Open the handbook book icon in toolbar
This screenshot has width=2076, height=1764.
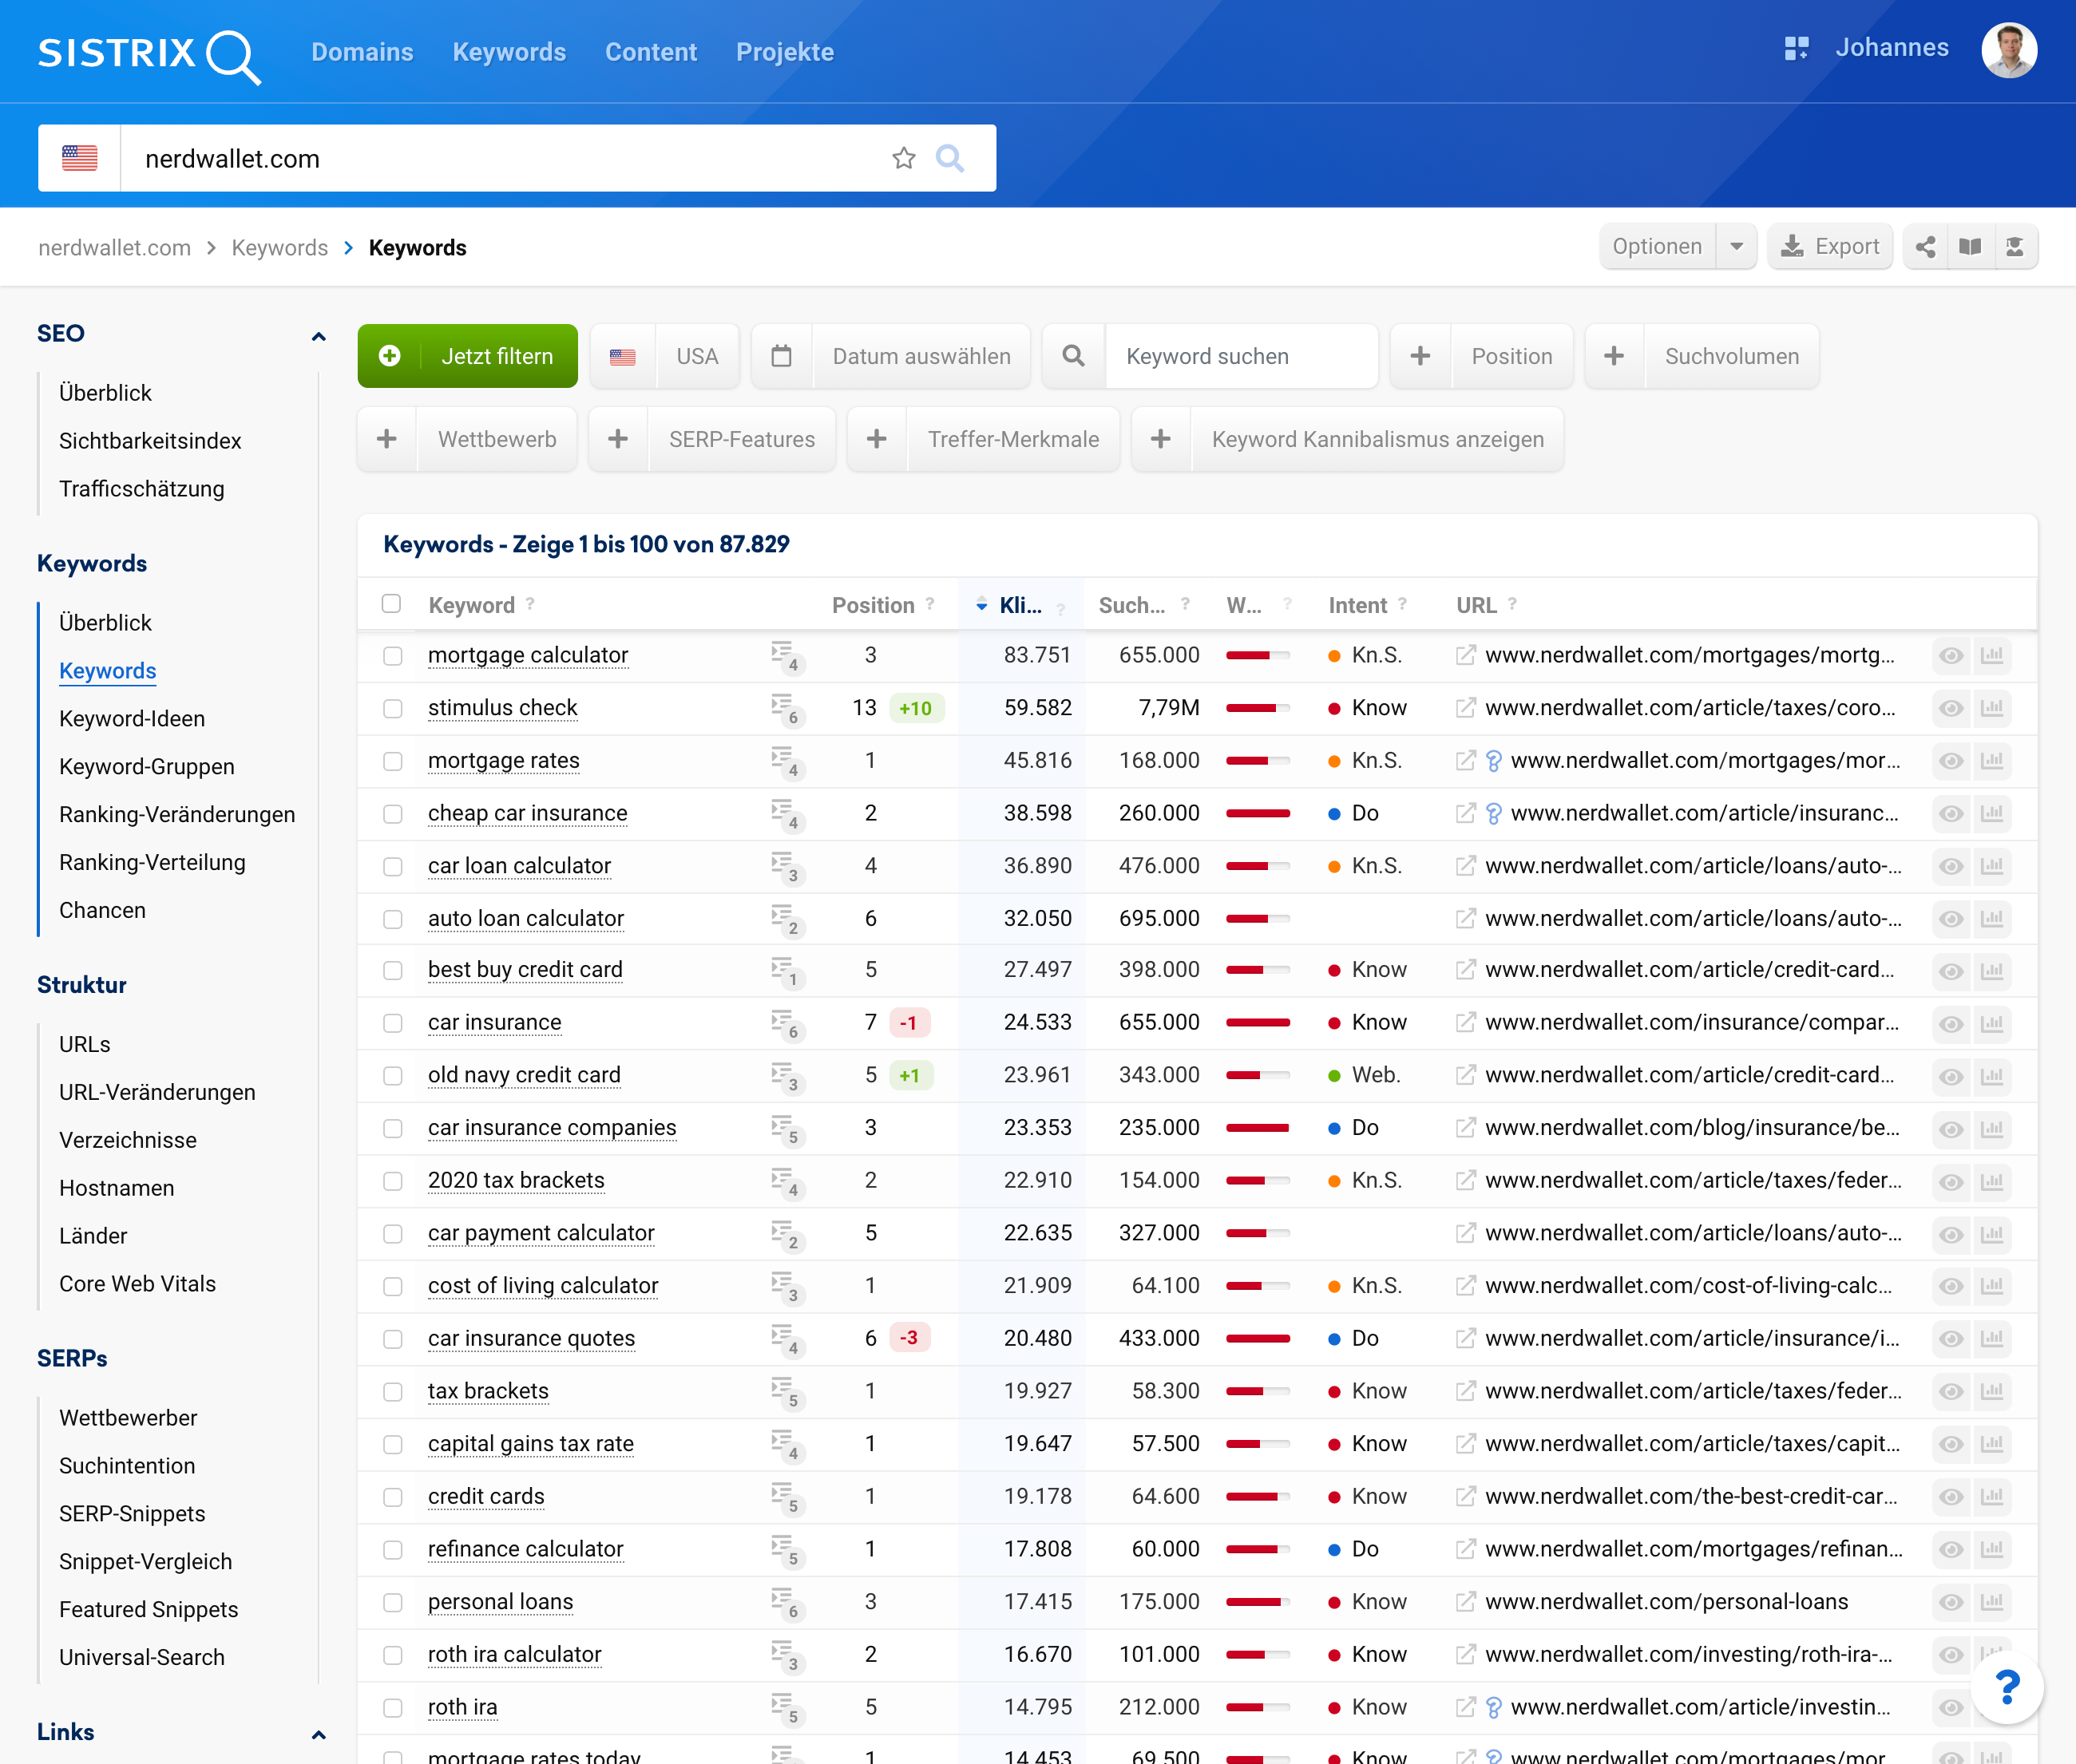pyautogui.click(x=1970, y=247)
